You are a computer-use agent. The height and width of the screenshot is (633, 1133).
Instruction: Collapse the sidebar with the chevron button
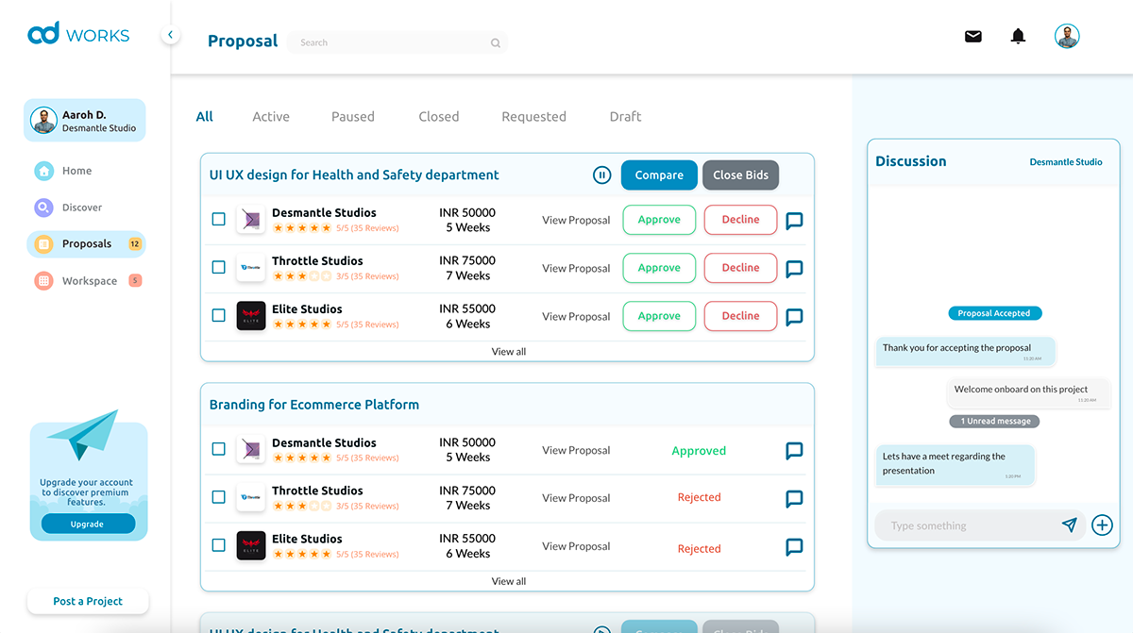(170, 35)
